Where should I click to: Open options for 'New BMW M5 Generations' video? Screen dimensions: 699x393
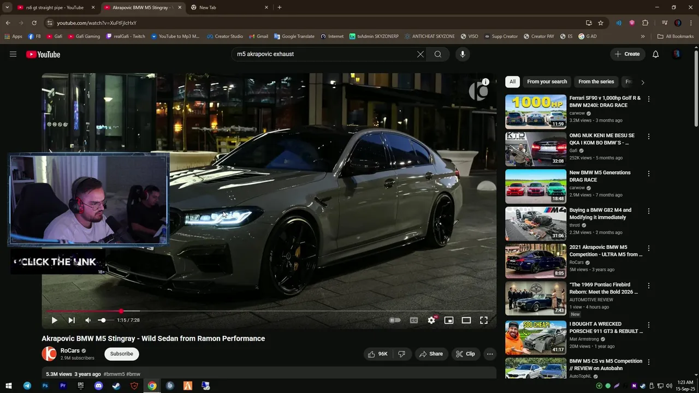pyautogui.click(x=649, y=174)
